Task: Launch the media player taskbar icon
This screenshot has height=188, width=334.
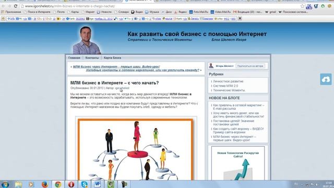Action: (31, 184)
